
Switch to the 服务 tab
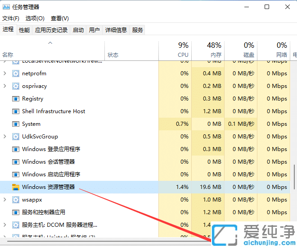click(137, 30)
